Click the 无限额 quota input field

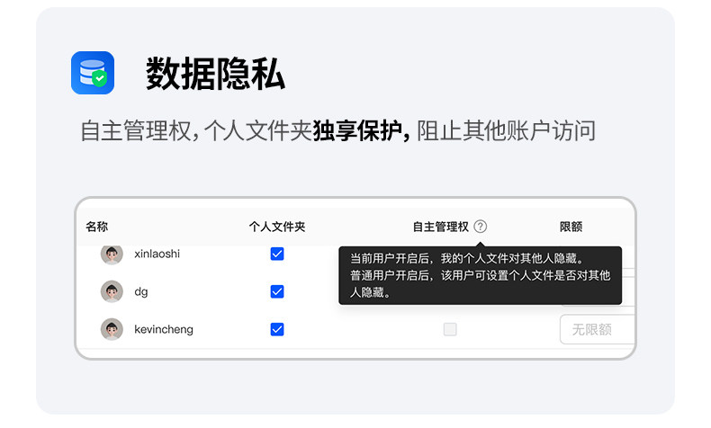pos(597,329)
